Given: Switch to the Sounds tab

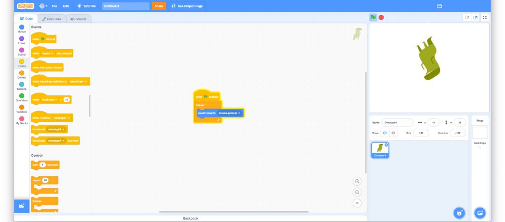Looking at the screenshot, I should click(x=78, y=19).
